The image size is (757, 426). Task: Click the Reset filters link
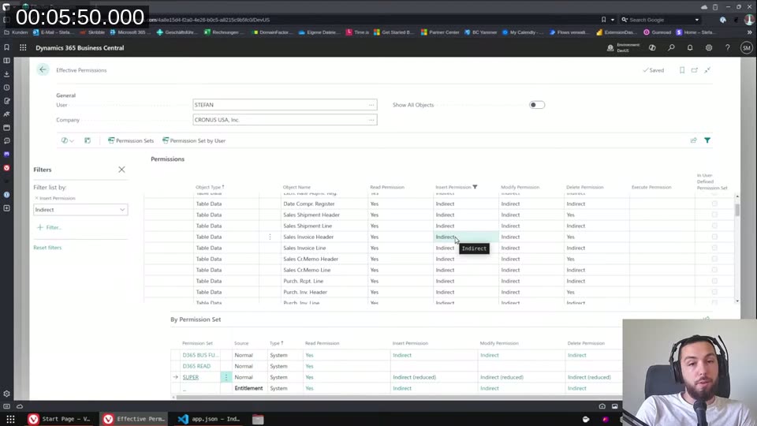tap(47, 247)
